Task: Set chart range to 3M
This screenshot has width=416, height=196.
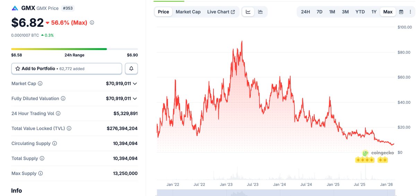Action: [345, 12]
